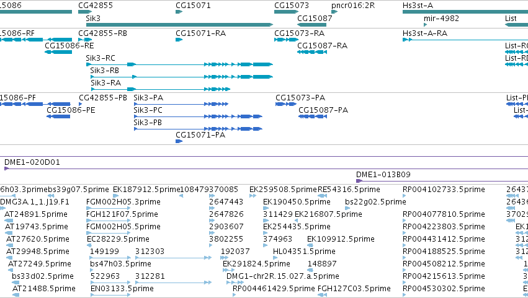Click the Hs3st-A gene label

click(418, 6)
